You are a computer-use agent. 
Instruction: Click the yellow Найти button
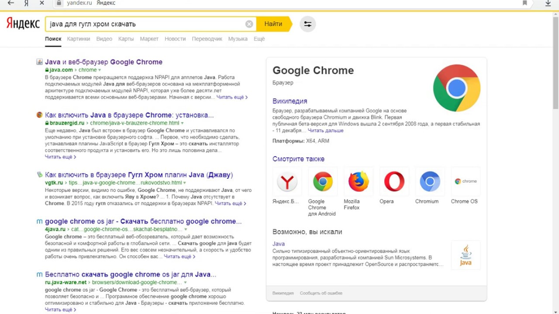(273, 24)
